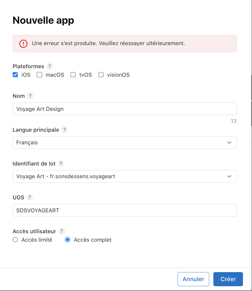252x291 pixels.
Task: Open the Langue principale dropdown
Action: pos(229,142)
